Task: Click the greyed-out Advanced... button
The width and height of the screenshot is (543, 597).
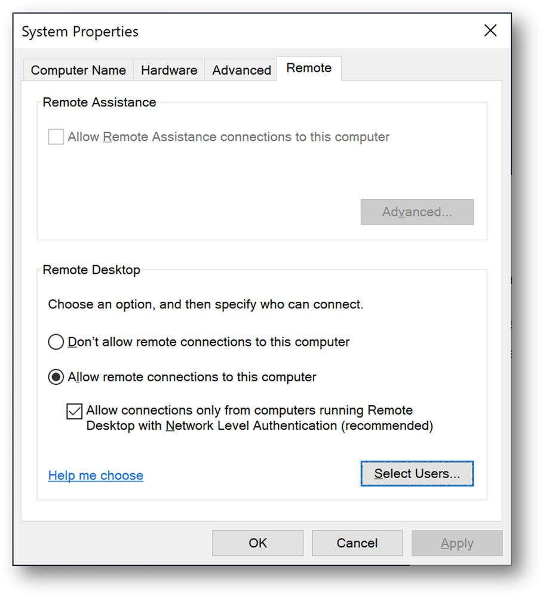Action: pyautogui.click(x=417, y=212)
